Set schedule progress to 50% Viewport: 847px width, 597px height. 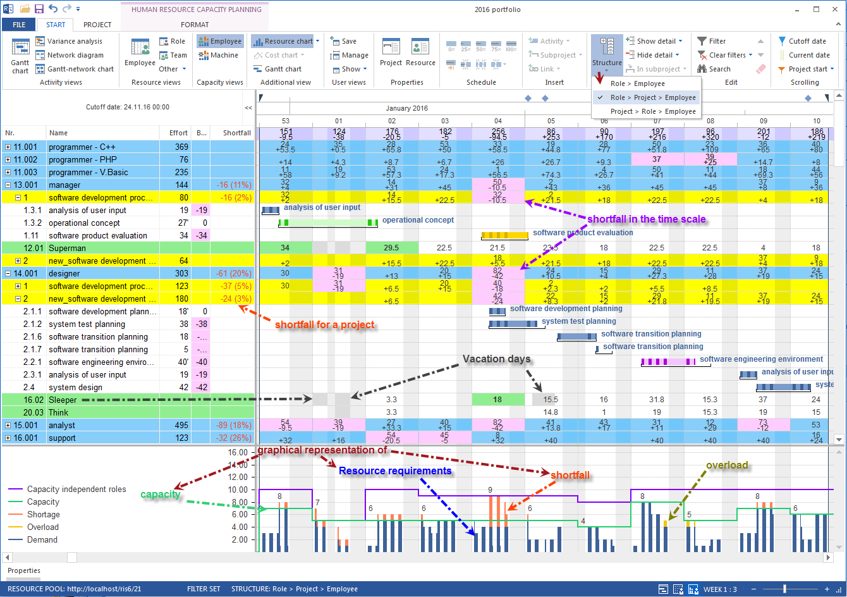click(481, 45)
